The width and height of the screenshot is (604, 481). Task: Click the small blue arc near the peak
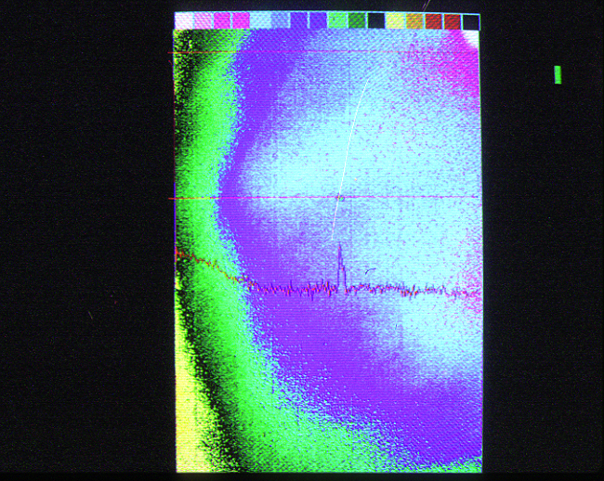tap(370, 271)
